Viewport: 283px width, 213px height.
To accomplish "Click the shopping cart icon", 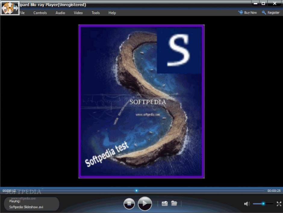I will click(241, 12).
